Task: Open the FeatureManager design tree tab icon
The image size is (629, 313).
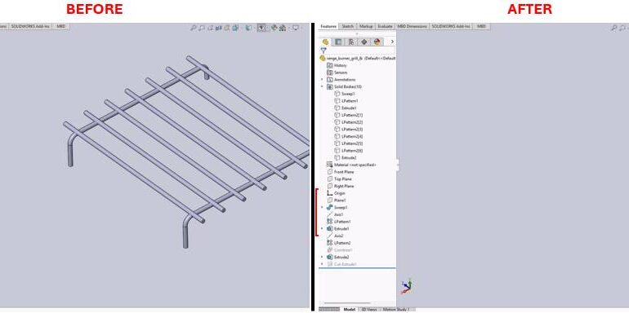Action: [325, 42]
